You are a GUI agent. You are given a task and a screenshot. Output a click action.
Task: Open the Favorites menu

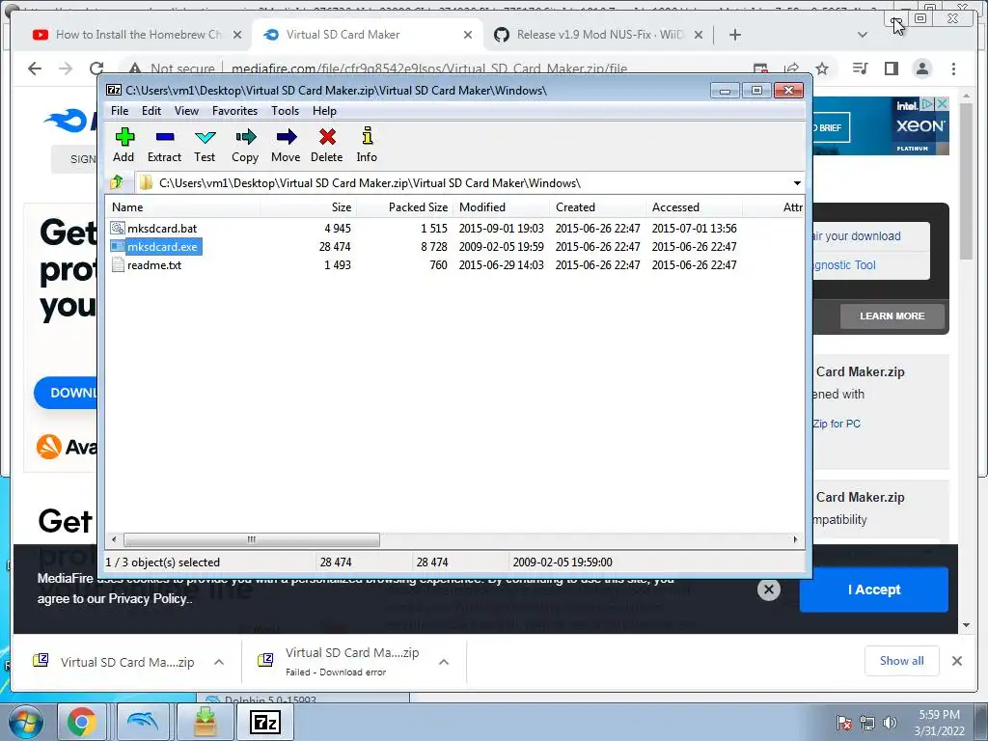point(234,111)
